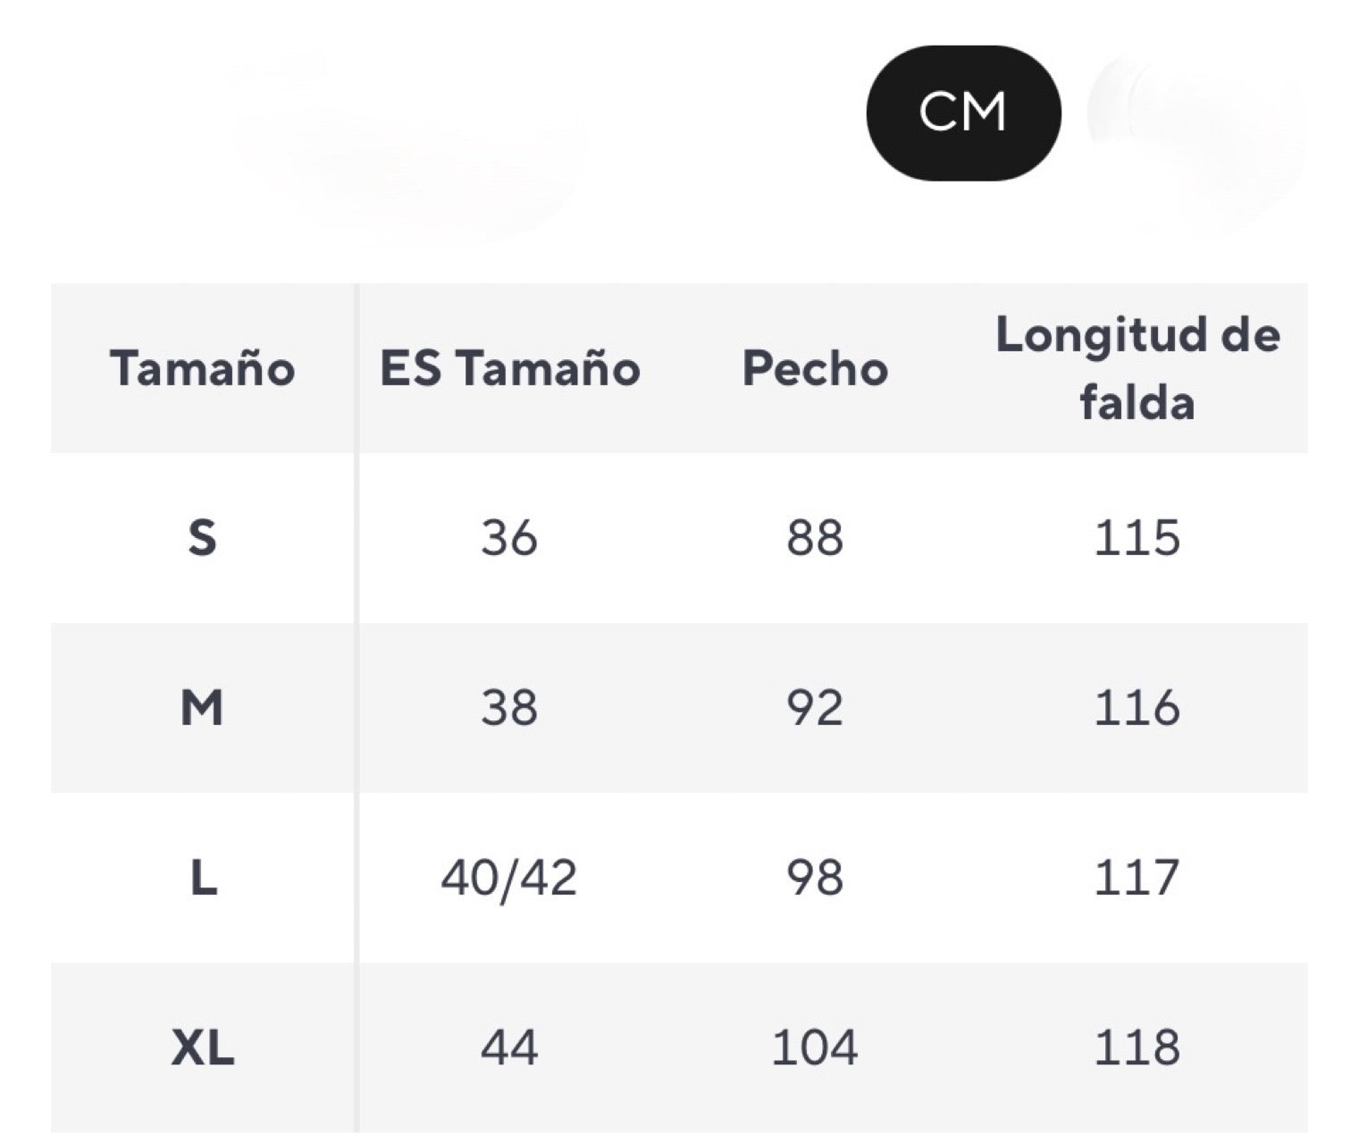Click chest measurement 88
Image resolution: width=1359 pixels, height=1144 pixels.
pos(815,538)
